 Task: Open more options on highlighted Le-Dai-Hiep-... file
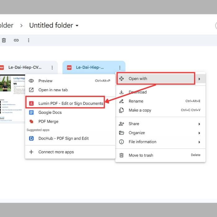click(120, 68)
